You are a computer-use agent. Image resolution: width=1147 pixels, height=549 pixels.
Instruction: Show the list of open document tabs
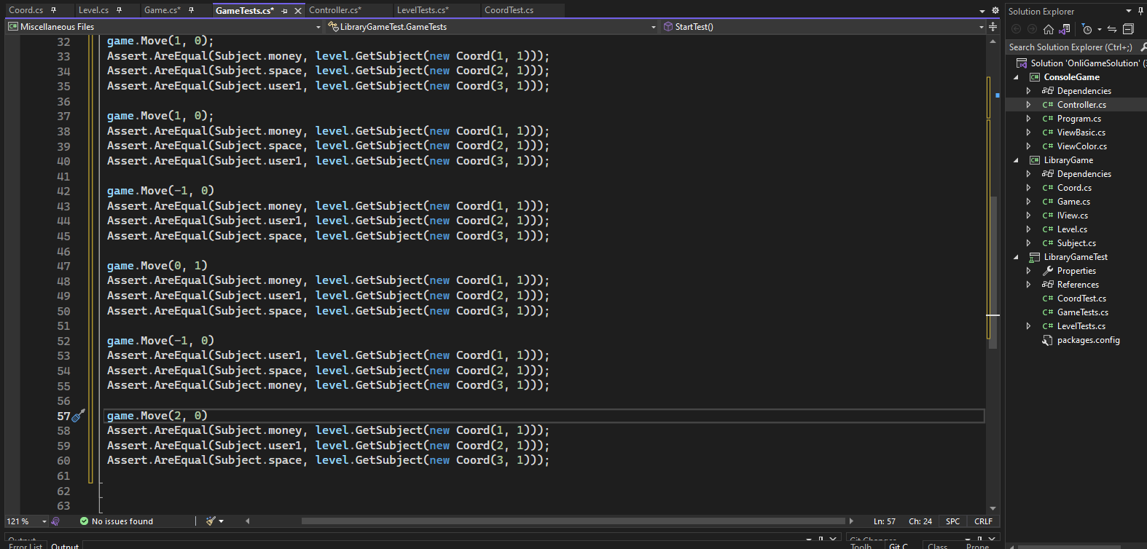(x=982, y=11)
